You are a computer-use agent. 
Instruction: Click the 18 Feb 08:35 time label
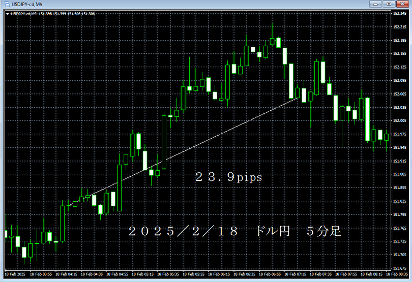(x=397, y=274)
